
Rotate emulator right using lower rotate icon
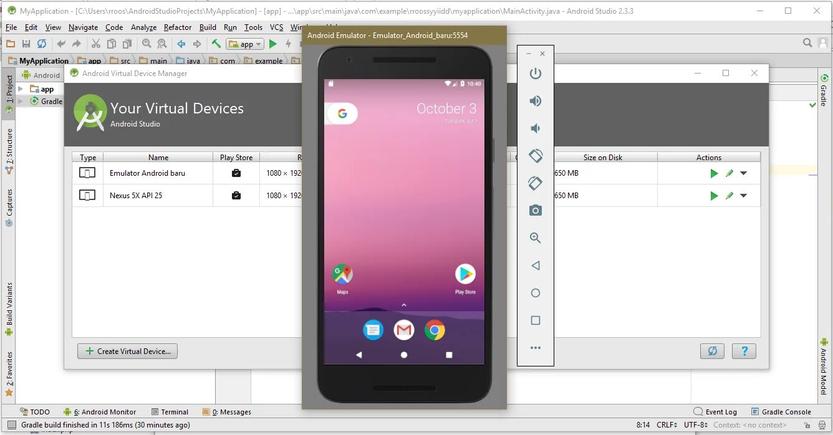coord(536,183)
